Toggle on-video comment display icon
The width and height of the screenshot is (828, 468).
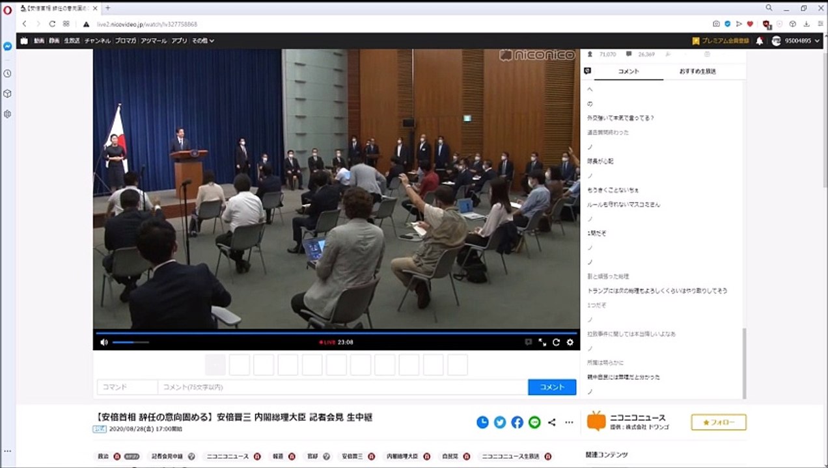click(x=529, y=342)
